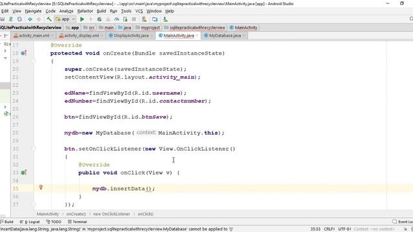
Task: Open the Logcat tool window button
Action: click(30, 222)
